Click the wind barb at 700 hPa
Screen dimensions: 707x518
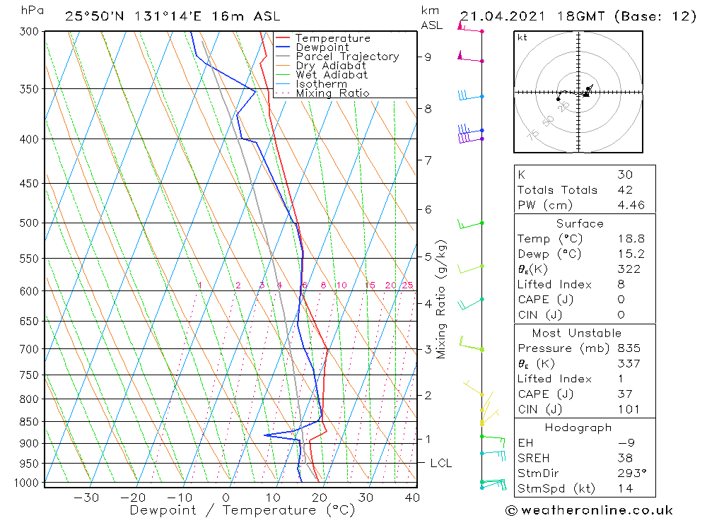point(472,344)
